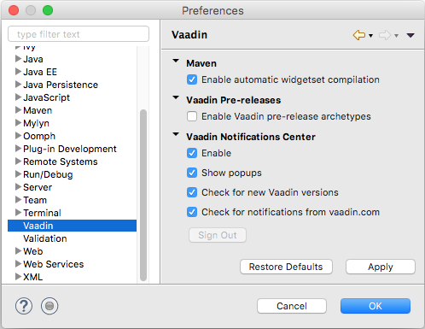Expand the Java tree node
425x329 pixels.
click(18, 59)
